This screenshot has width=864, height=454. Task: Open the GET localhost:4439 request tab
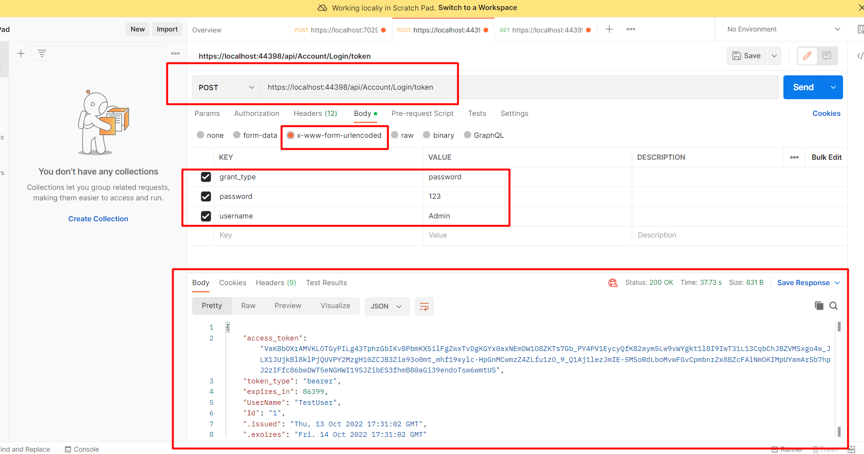[545, 30]
